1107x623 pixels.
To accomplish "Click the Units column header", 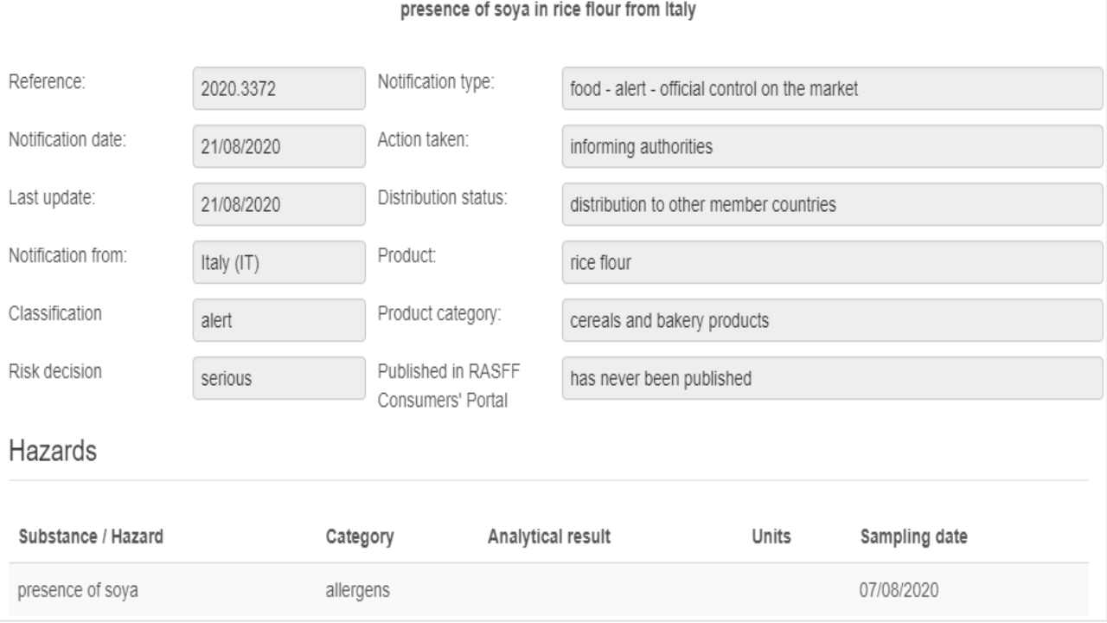I will [x=771, y=536].
